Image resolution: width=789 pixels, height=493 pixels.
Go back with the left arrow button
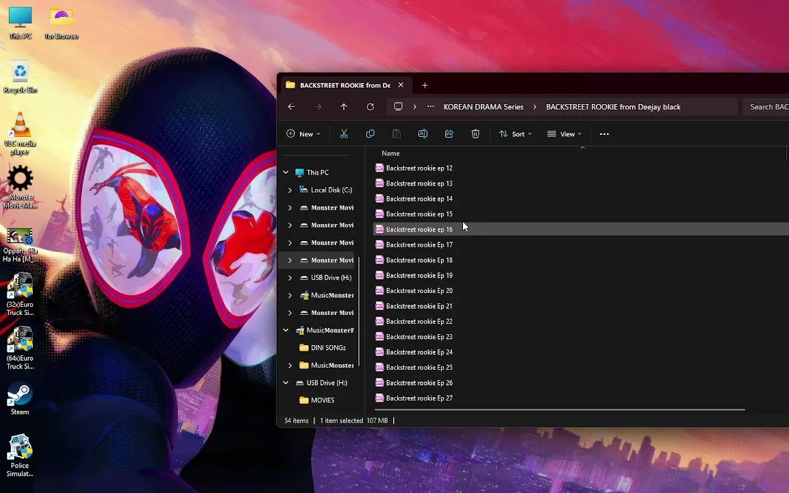coord(291,107)
